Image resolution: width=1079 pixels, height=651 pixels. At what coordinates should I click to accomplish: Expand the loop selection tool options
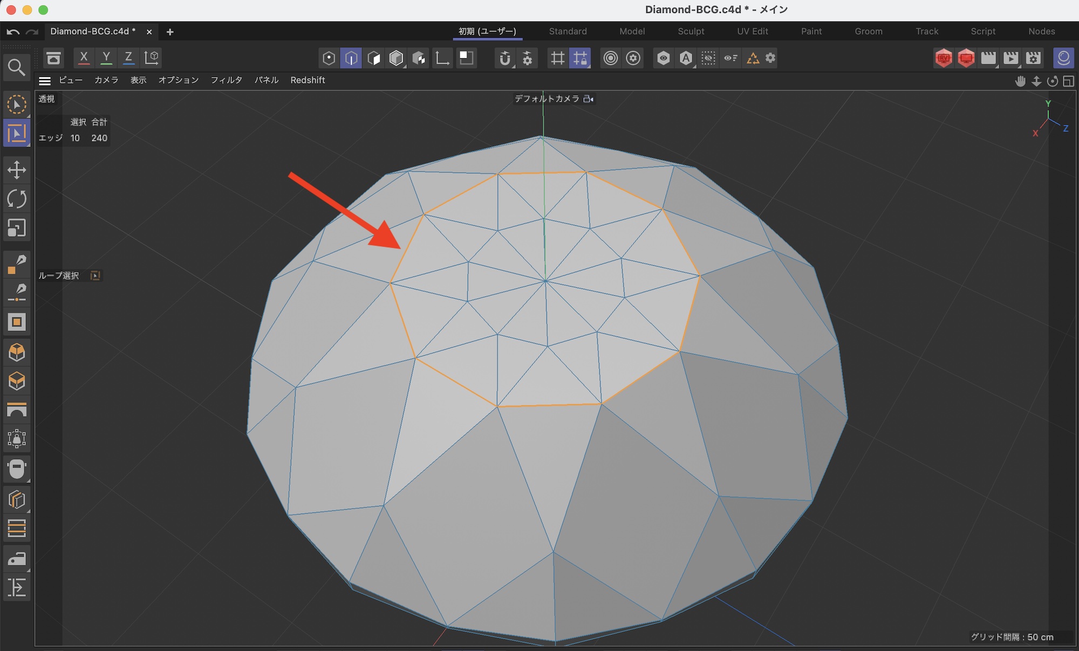click(x=95, y=276)
